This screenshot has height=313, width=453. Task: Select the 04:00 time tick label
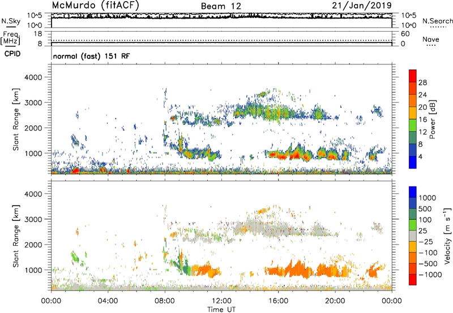[108, 301]
